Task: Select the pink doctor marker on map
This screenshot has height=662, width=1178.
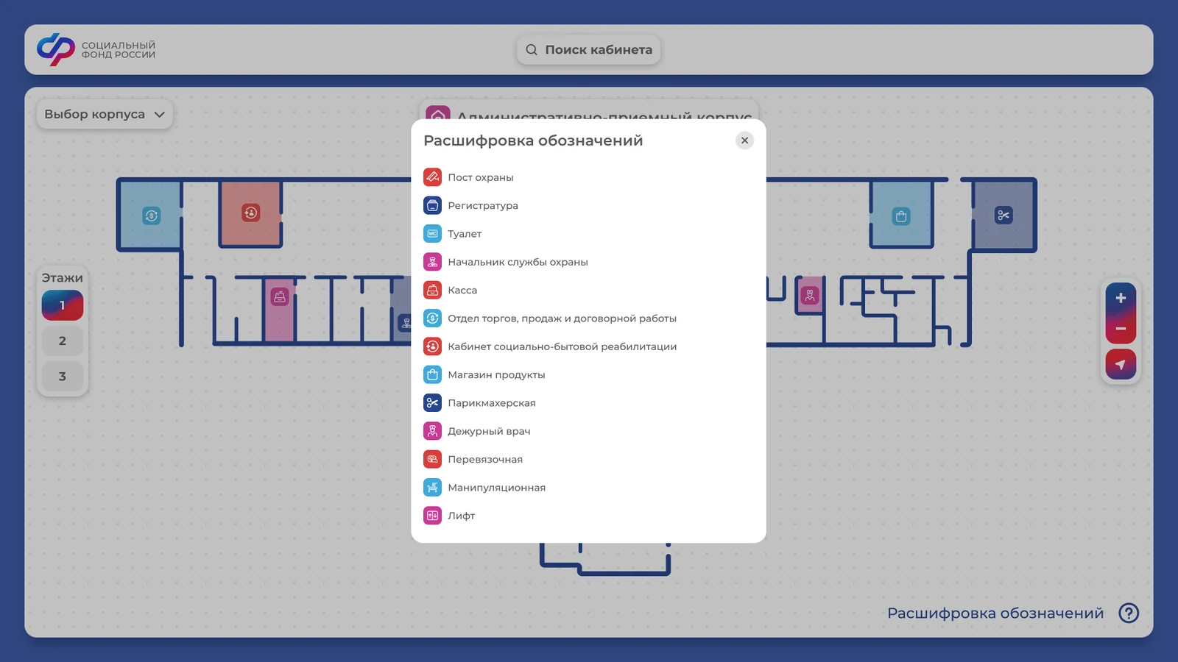Action: [x=810, y=296]
